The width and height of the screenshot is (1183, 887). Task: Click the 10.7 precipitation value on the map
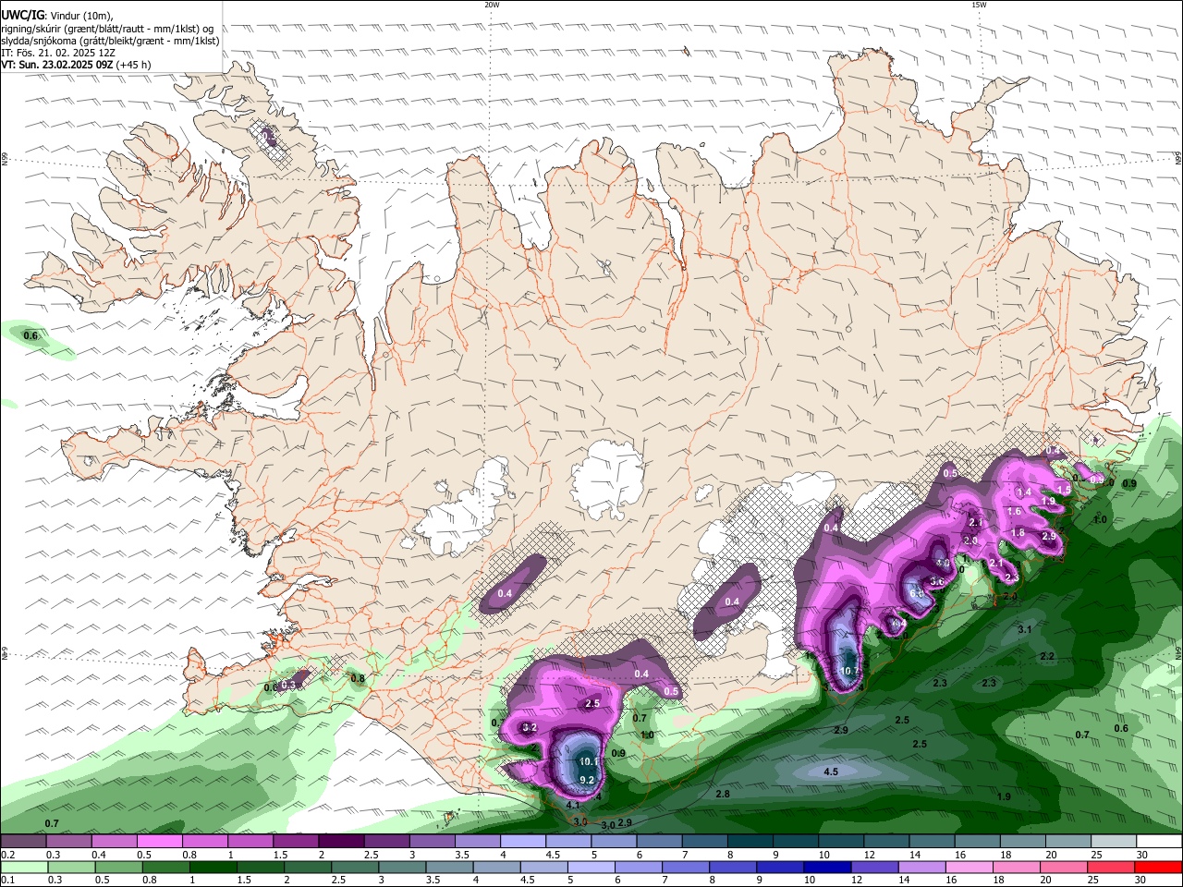coord(849,671)
